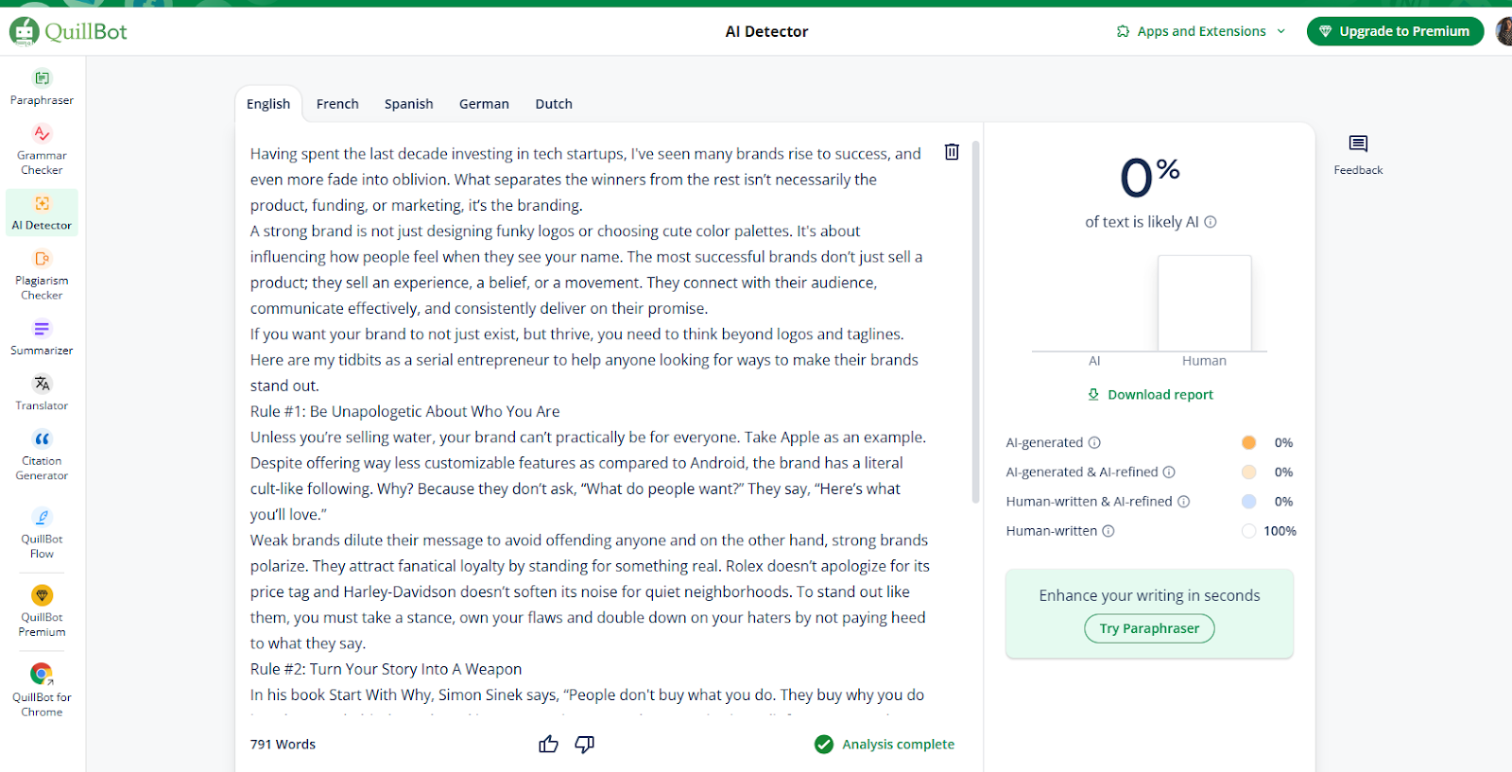Image resolution: width=1512 pixels, height=772 pixels.
Task: Switch to the Dutch tab
Action: 554,104
